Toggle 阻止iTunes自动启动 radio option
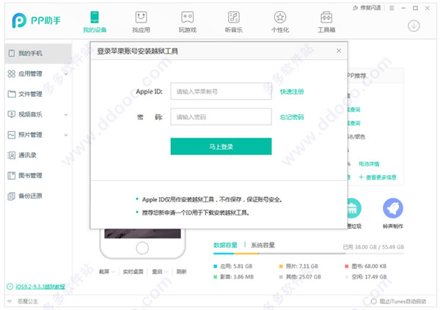The height and width of the screenshot is (310, 440). 373,302
